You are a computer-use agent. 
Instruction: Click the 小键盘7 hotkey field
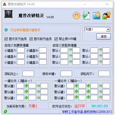21,50
